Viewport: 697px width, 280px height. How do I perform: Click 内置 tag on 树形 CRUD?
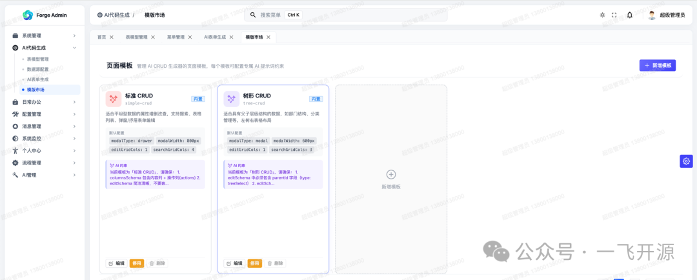click(316, 99)
